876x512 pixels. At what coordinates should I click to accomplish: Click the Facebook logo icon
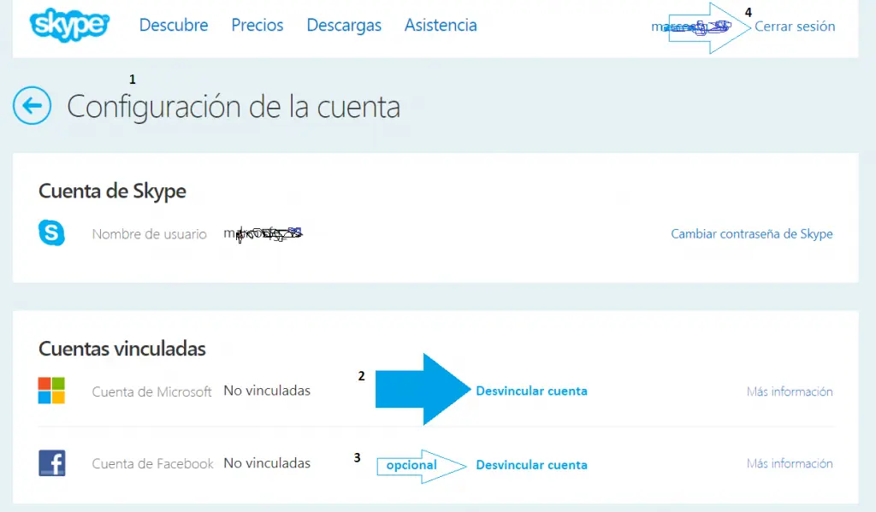[52, 463]
